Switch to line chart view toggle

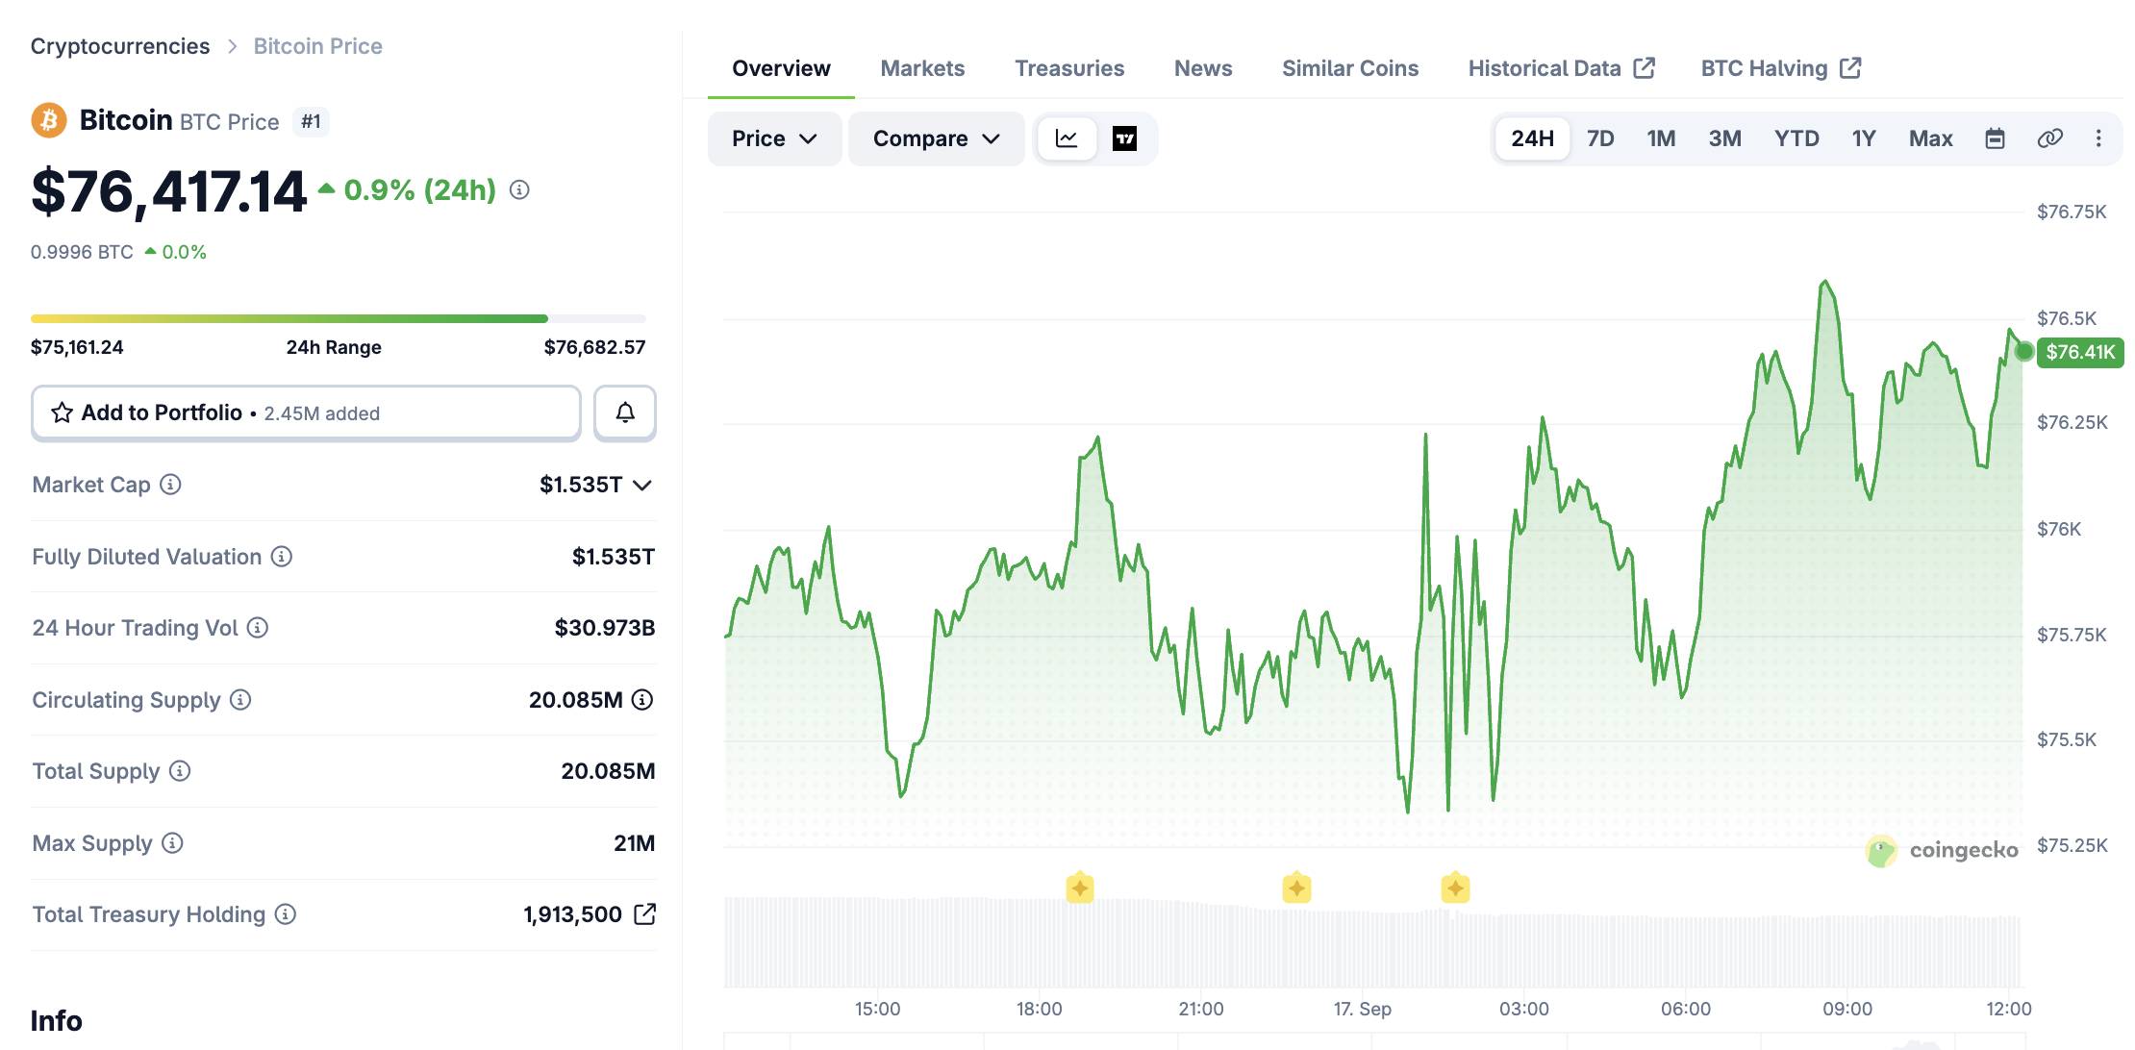tap(1067, 138)
